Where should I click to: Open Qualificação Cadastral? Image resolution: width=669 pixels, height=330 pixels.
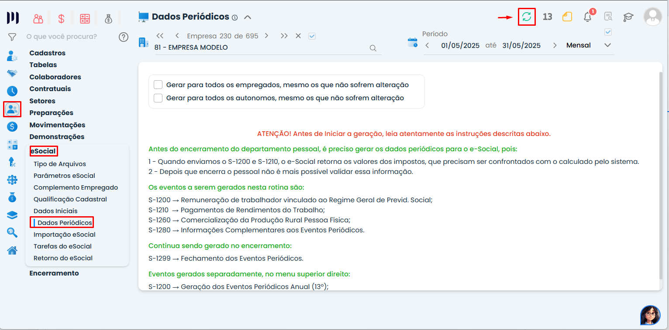pos(70,199)
